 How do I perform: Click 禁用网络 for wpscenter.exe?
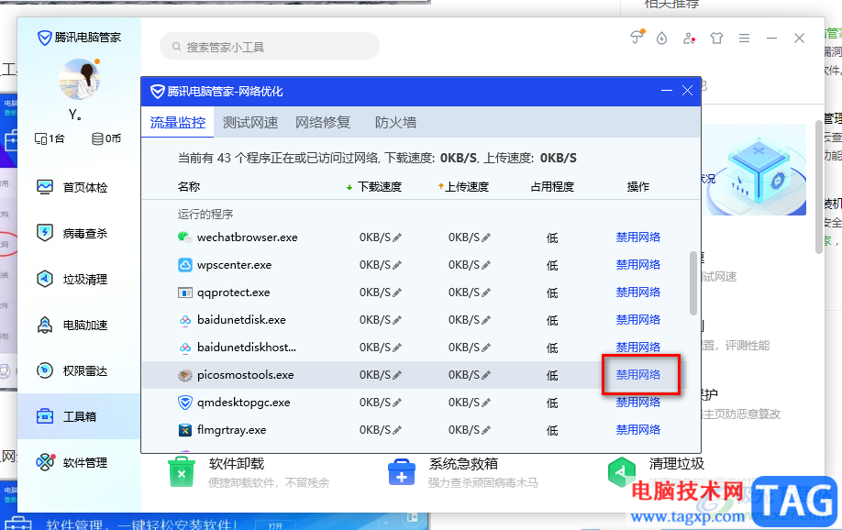(x=638, y=265)
